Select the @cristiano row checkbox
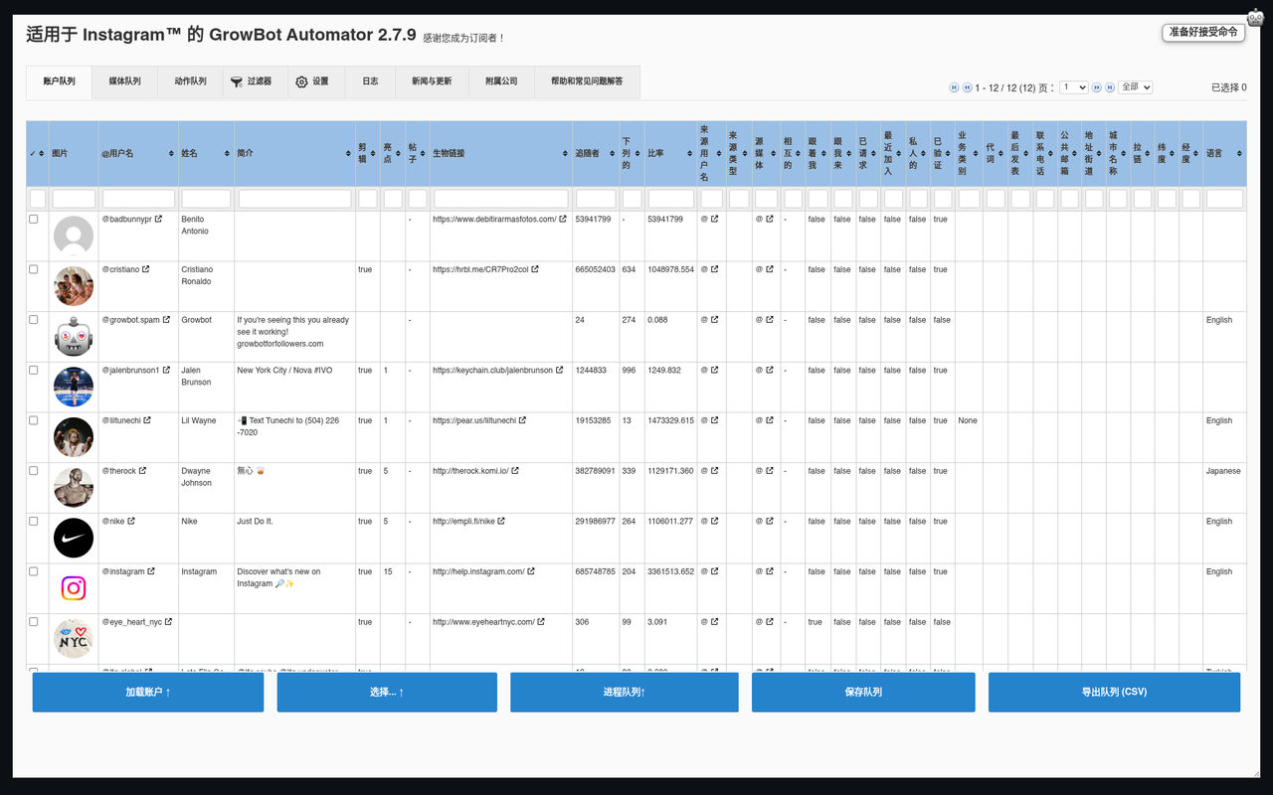 (34, 269)
